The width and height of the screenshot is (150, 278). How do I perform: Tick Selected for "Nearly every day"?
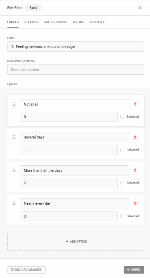tap(122, 216)
